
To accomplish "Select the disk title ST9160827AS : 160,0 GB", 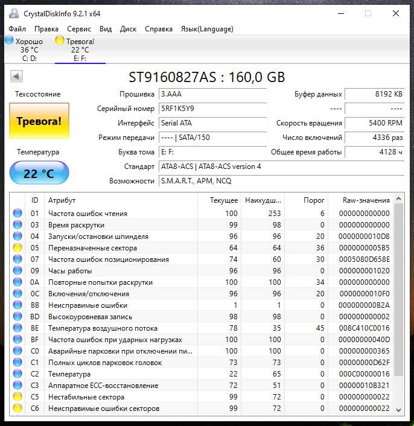I will click(207, 77).
